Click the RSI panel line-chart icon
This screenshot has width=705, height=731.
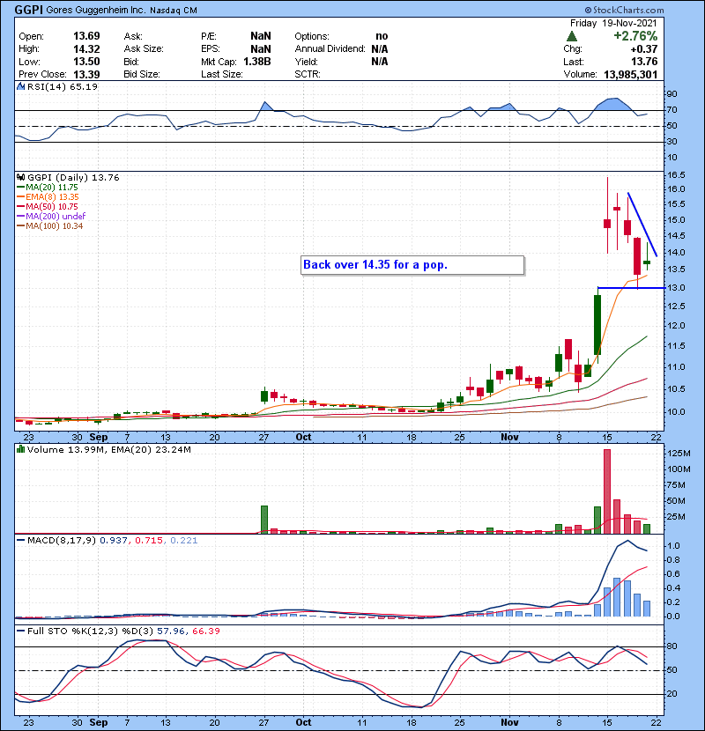[x=20, y=86]
